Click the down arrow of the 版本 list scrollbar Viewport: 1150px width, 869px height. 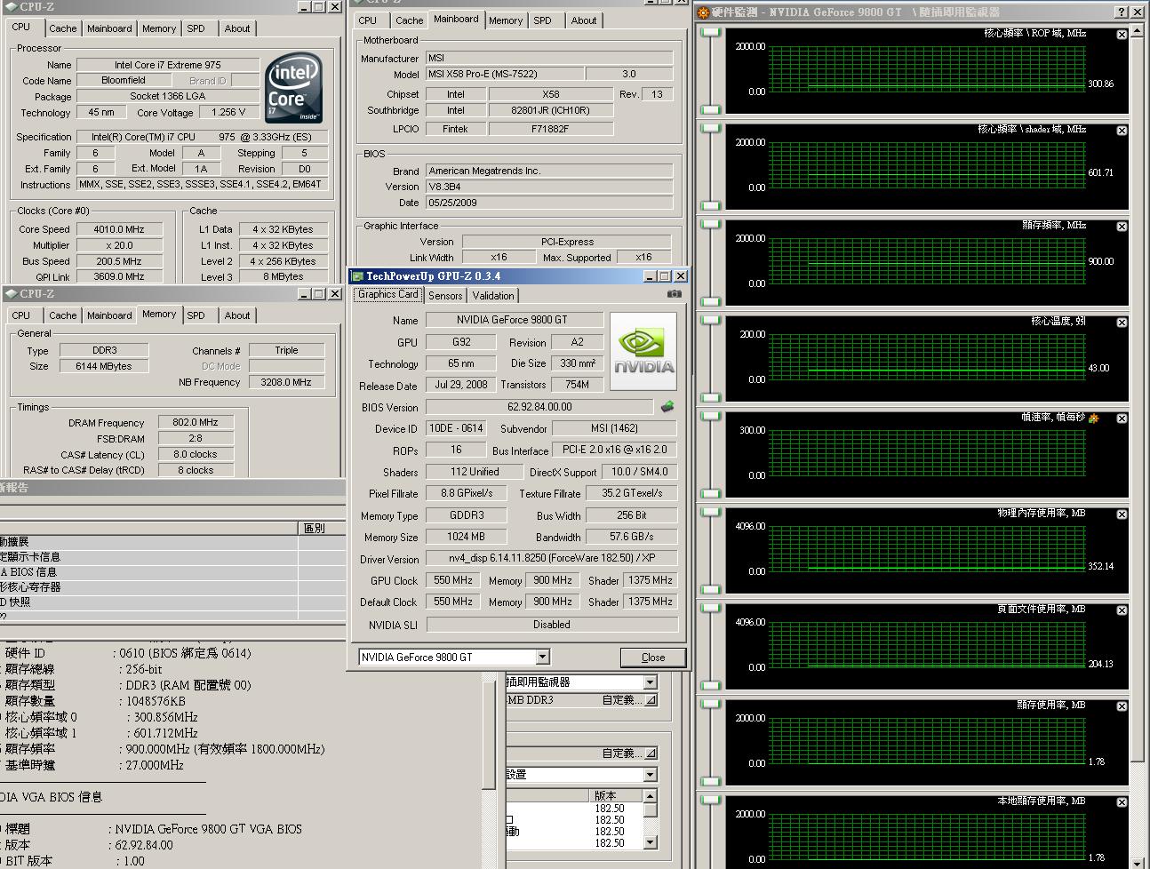coord(651,842)
